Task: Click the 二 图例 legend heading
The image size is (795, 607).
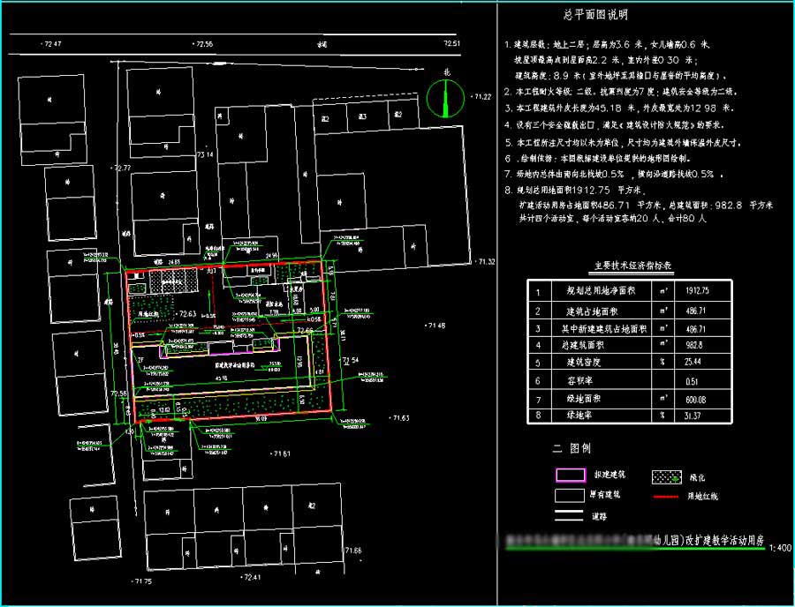Action: coord(571,448)
